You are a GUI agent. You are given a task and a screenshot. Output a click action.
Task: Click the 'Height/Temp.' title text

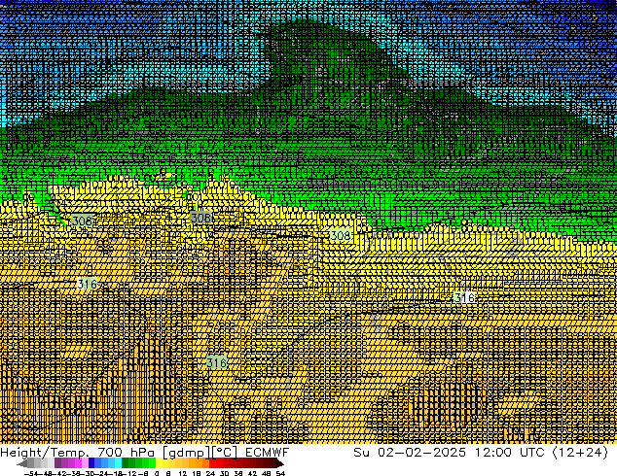click(45, 452)
